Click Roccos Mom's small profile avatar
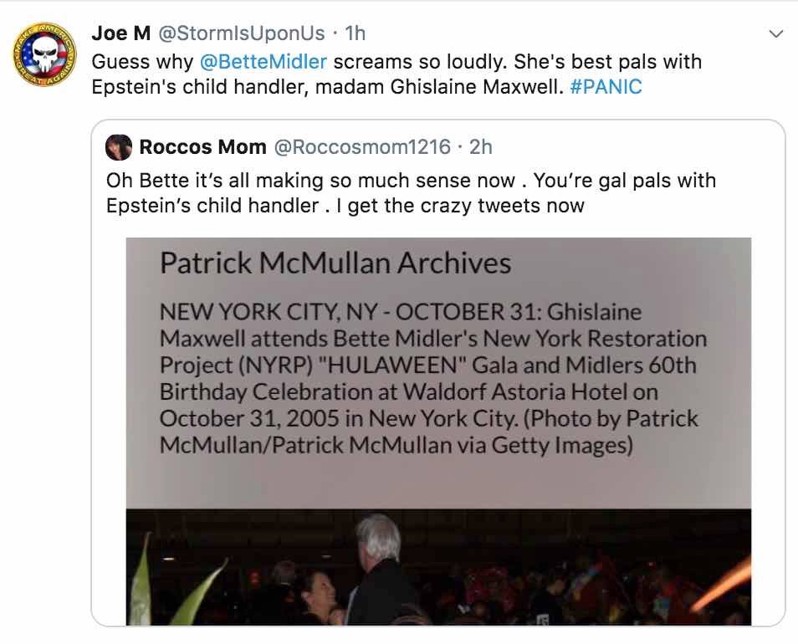798x644 pixels. (118, 147)
